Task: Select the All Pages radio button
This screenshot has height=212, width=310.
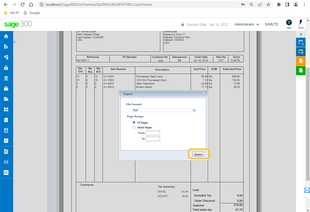Action: point(134,122)
